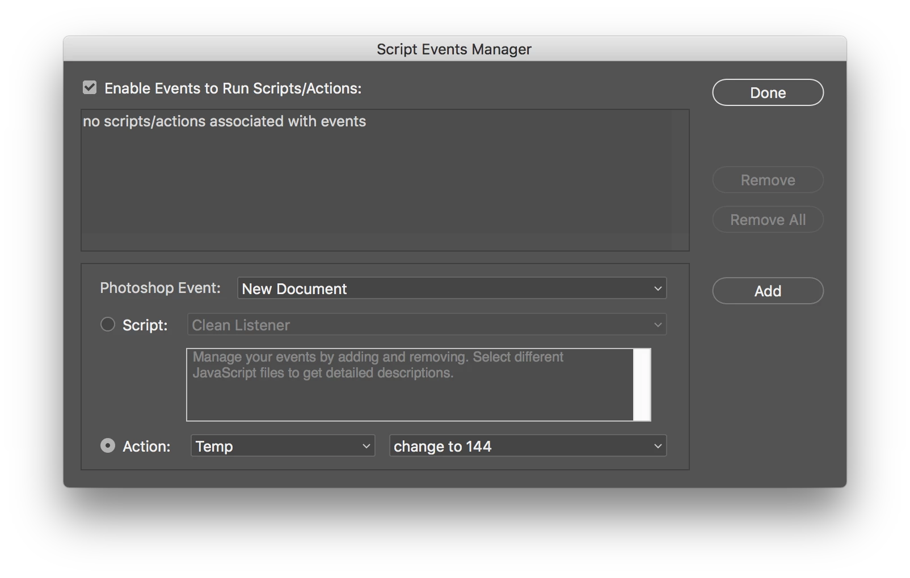910x578 pixels.
Task: Click the Remove button
Action: click(x=768, y=180)
